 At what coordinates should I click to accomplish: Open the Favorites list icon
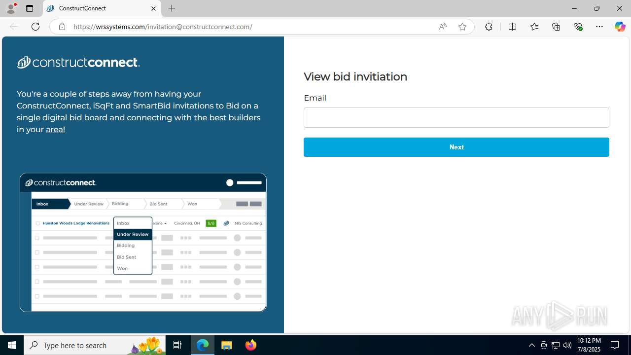(x=534, y=27)
